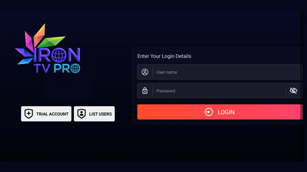This screenshot has width=307, height=172.
Task: Click the letter N in the IRON logo
Action: point(73,55)
